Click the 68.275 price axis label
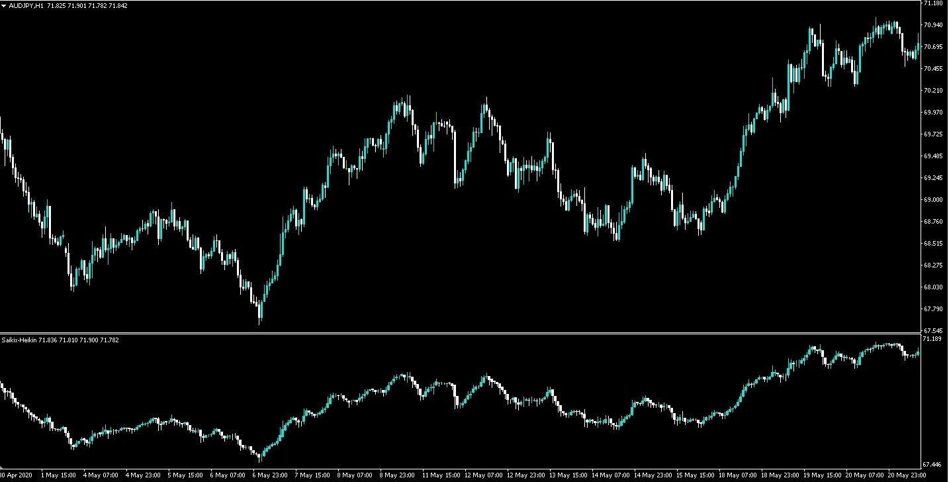Screen dimensions: 949x482 933,265
